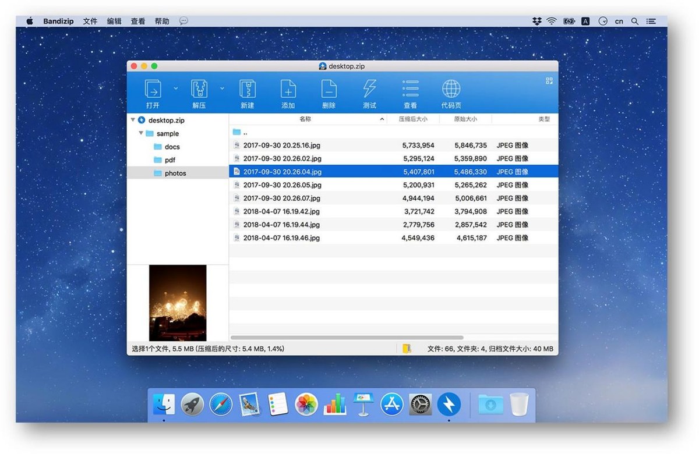Open Numbers chart icon in Dock

334,404
